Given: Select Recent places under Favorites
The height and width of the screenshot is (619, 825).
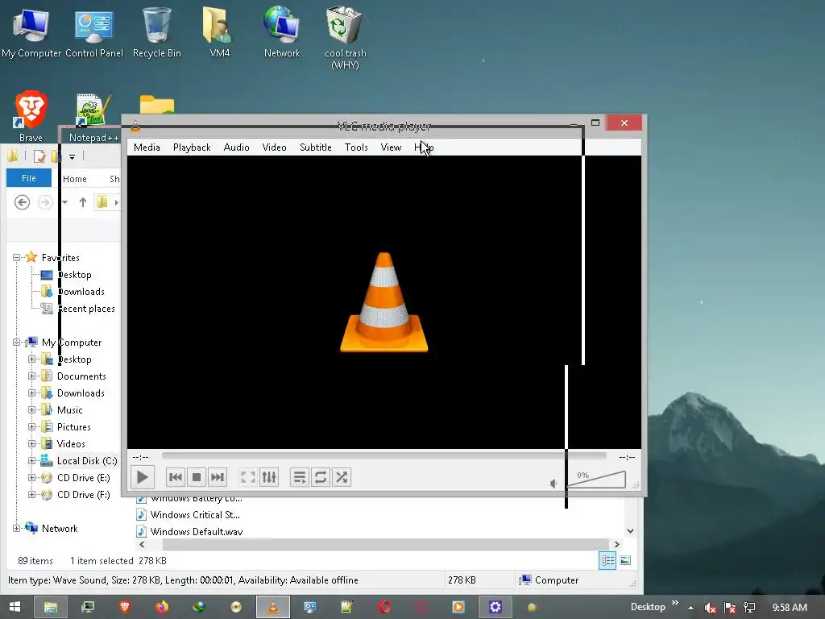Looking at the screenshot, I should click(x=78, y=309).
